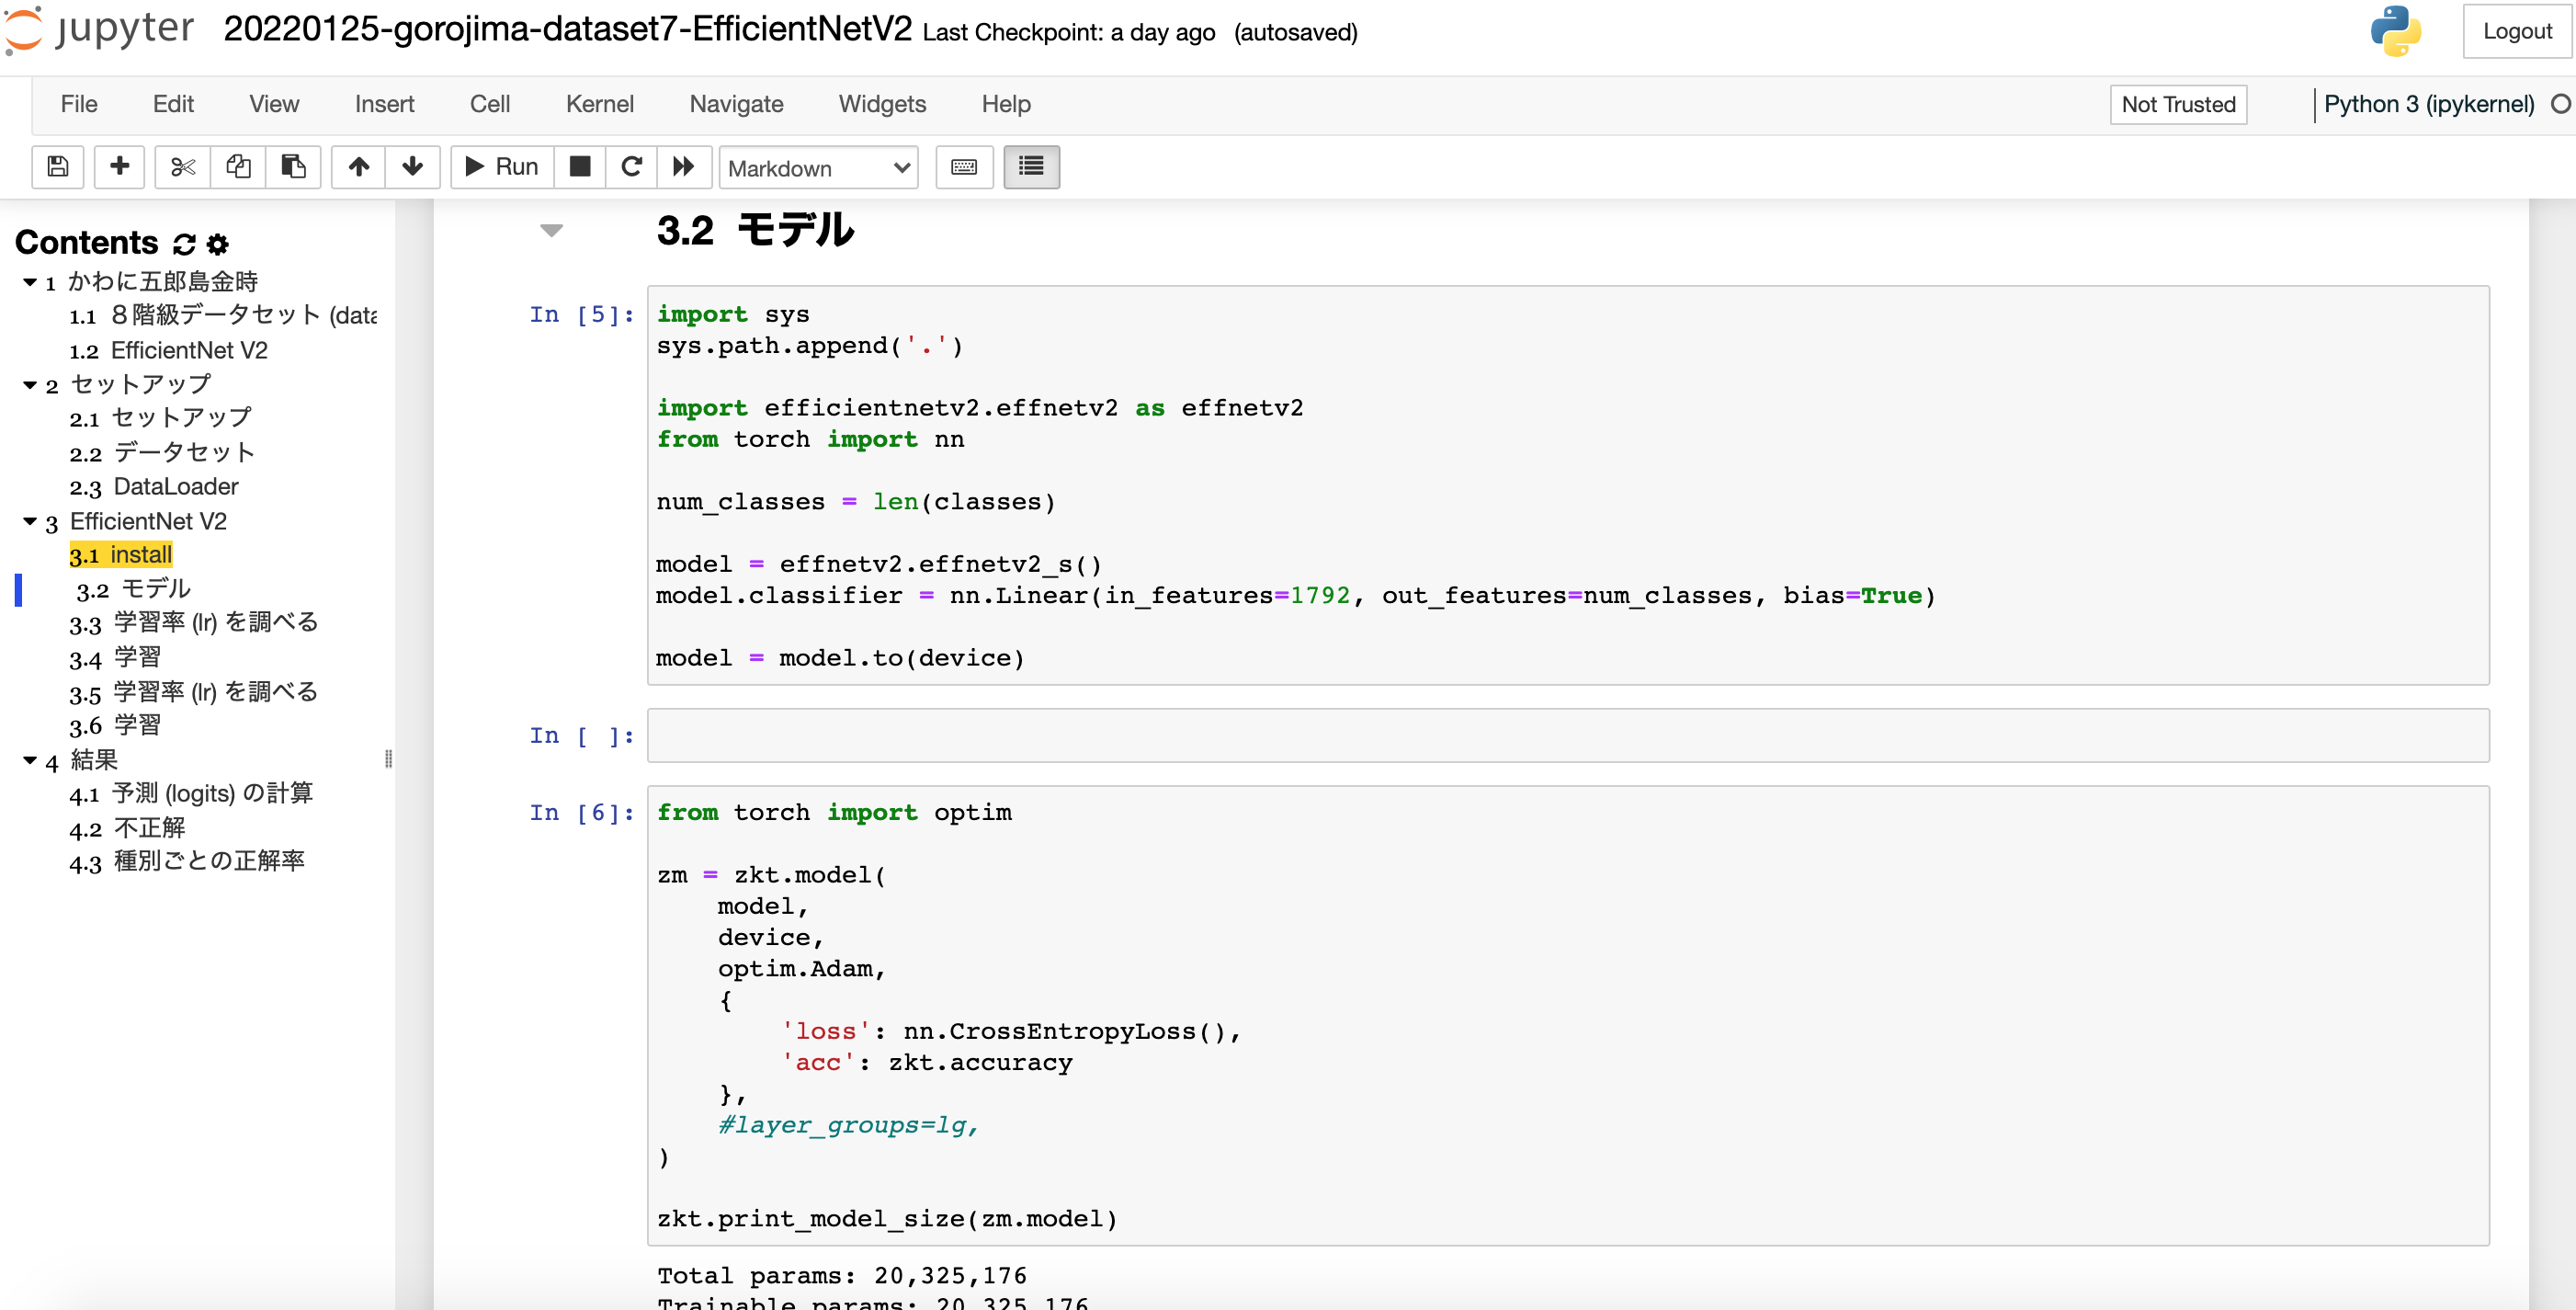Go to 4.3 種別ごとの正解率 in Contents
2576x1310 pixels.
tap(187, 861)
